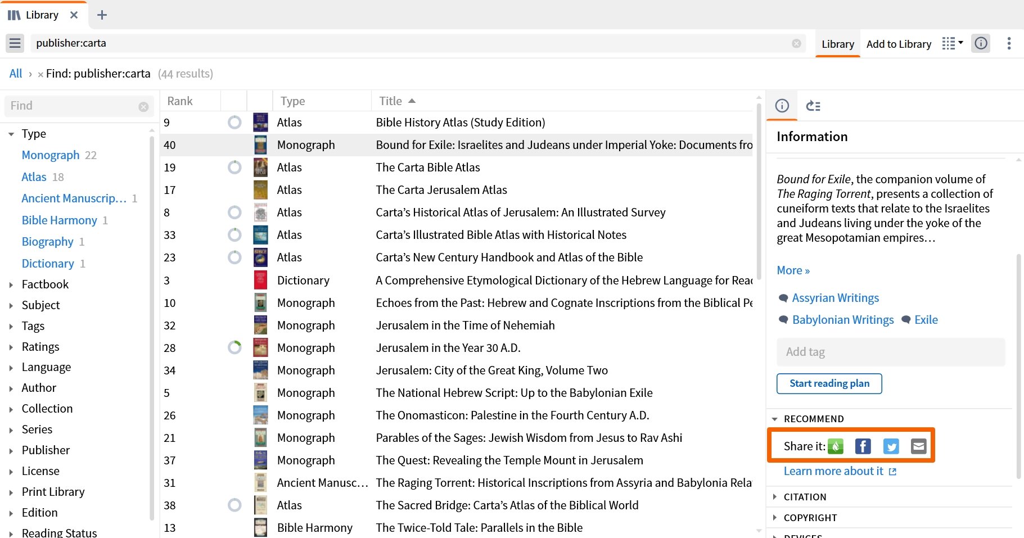Share by email icon
The image size is (1024, 538).
coord(918,446)
